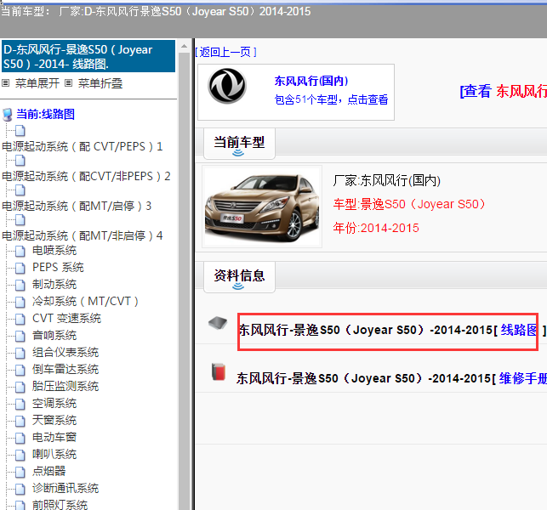Click the page icon beside 电喷系统
The height and width of the screenshot is (510, 547).
click(20, 251)
